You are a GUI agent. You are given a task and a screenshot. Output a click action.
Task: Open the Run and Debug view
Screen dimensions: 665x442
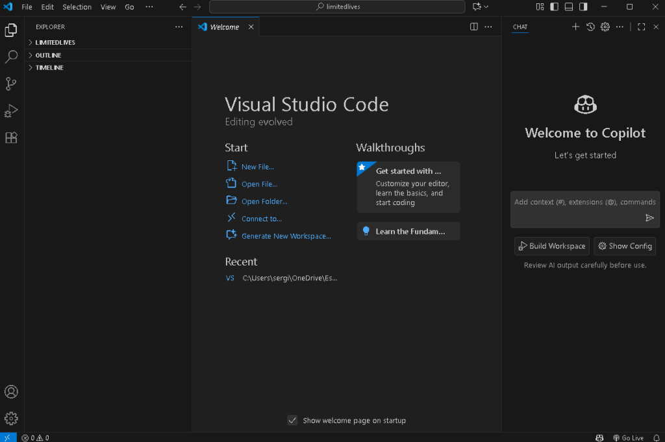tap(11, 111)
